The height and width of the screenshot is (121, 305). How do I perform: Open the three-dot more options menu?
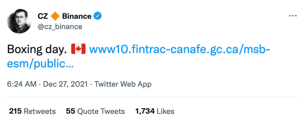[x=293, y=16]
